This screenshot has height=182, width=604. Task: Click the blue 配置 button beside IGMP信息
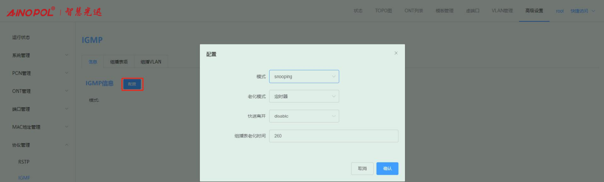pos(132,84)
